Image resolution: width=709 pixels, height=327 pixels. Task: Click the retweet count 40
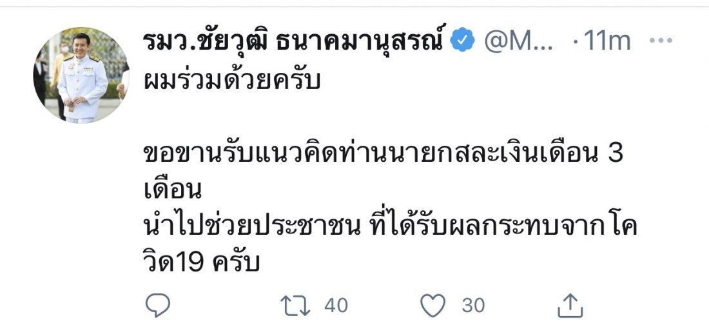[x=335, y=305]
